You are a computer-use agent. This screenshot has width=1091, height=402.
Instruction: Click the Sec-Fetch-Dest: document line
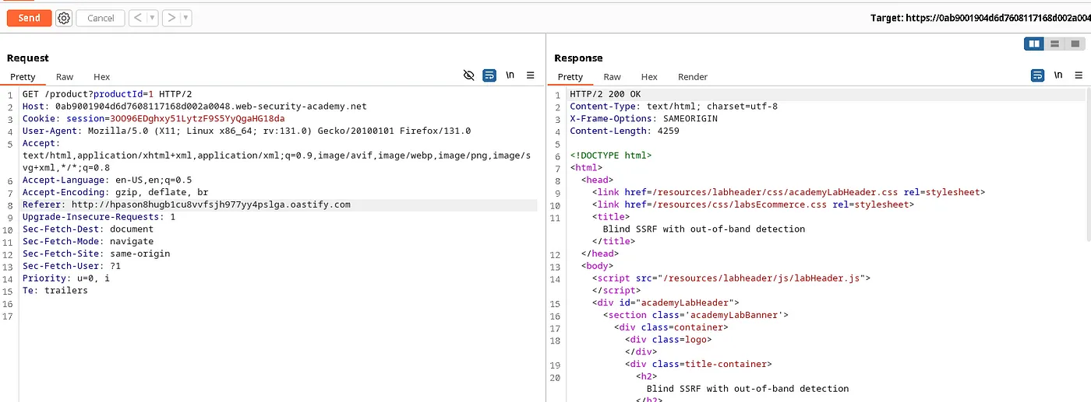point(88,229)
